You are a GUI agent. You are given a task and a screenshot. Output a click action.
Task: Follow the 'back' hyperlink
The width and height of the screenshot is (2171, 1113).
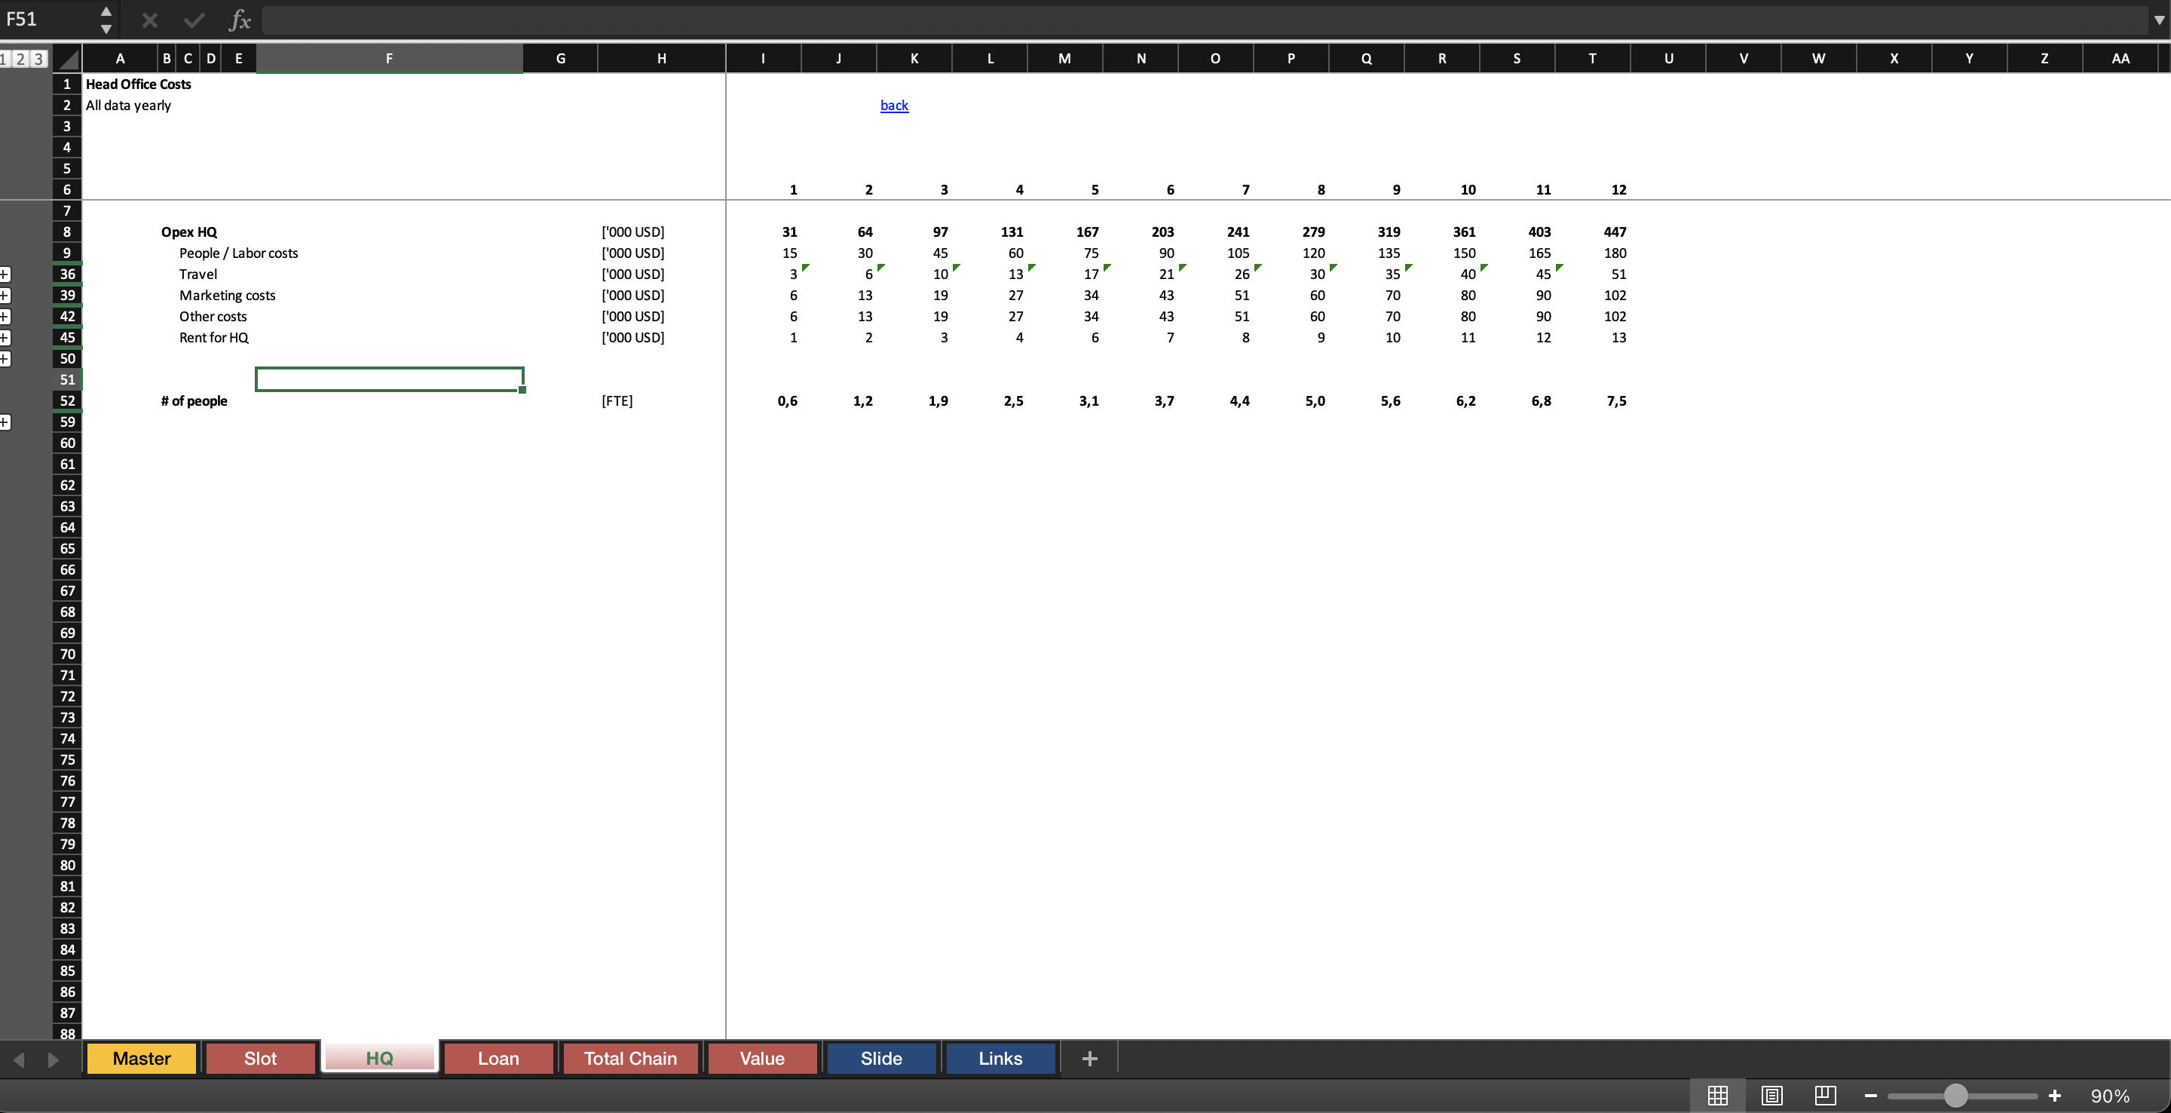[x=894, y=106]
